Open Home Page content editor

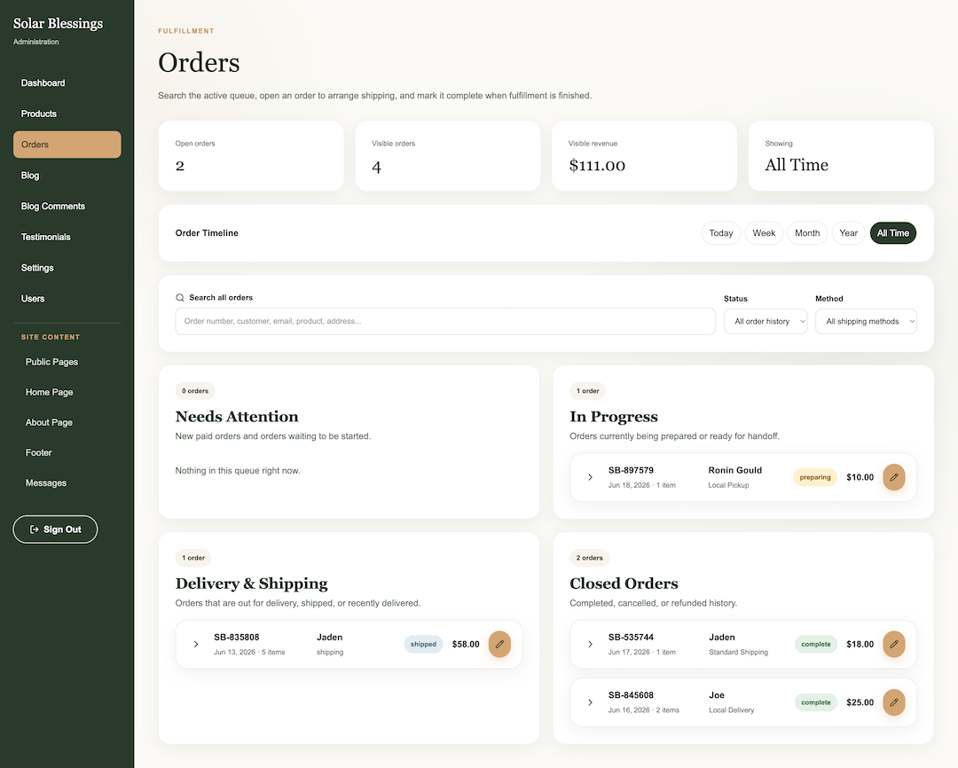[x=49, y=392]
